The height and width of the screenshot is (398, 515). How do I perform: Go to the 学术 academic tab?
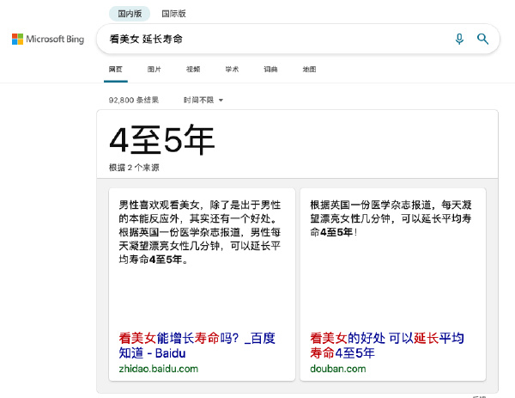point(232,69)
